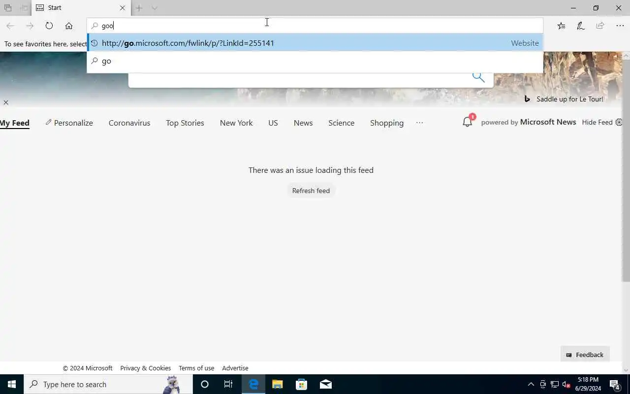Click the page vertical scrollbar

(626, 166)
